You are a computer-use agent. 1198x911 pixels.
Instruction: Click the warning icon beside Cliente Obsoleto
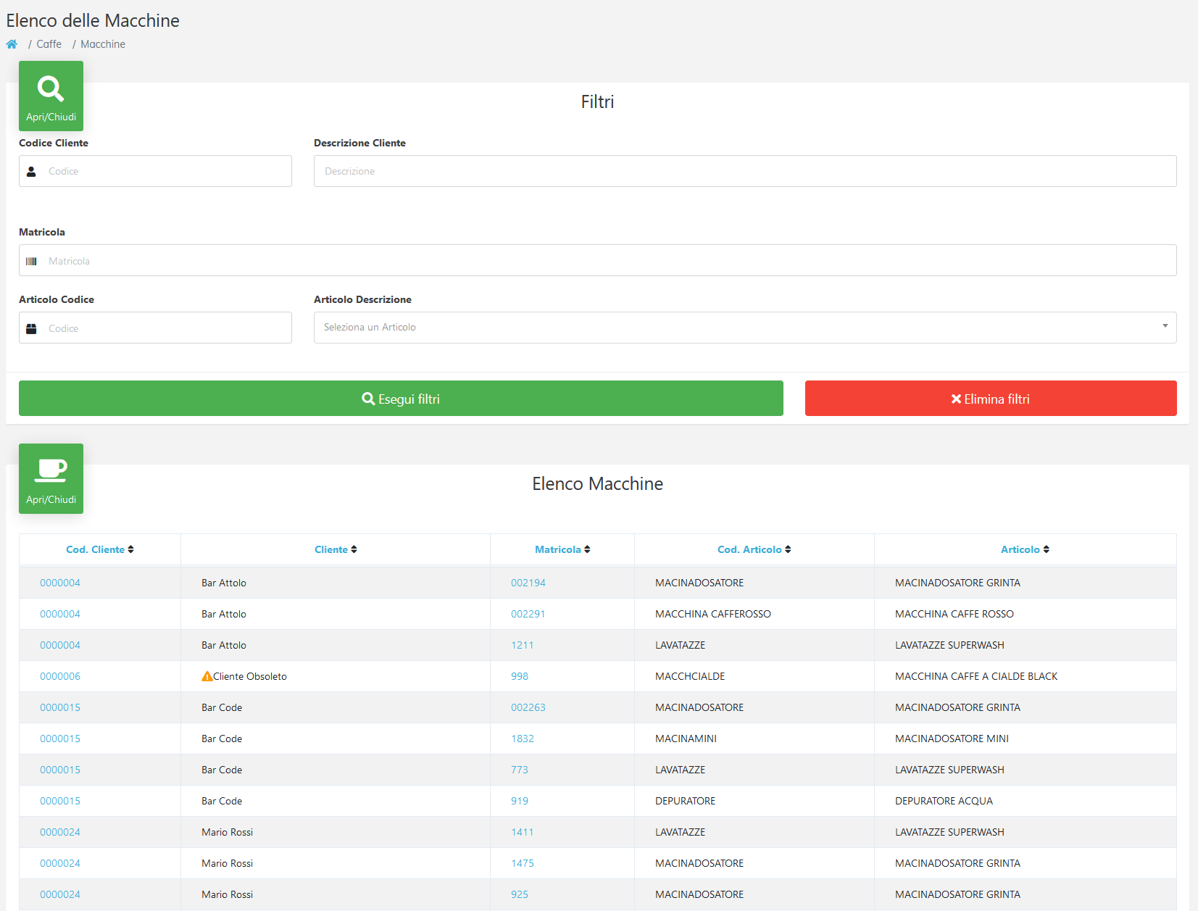pos(207,676)
